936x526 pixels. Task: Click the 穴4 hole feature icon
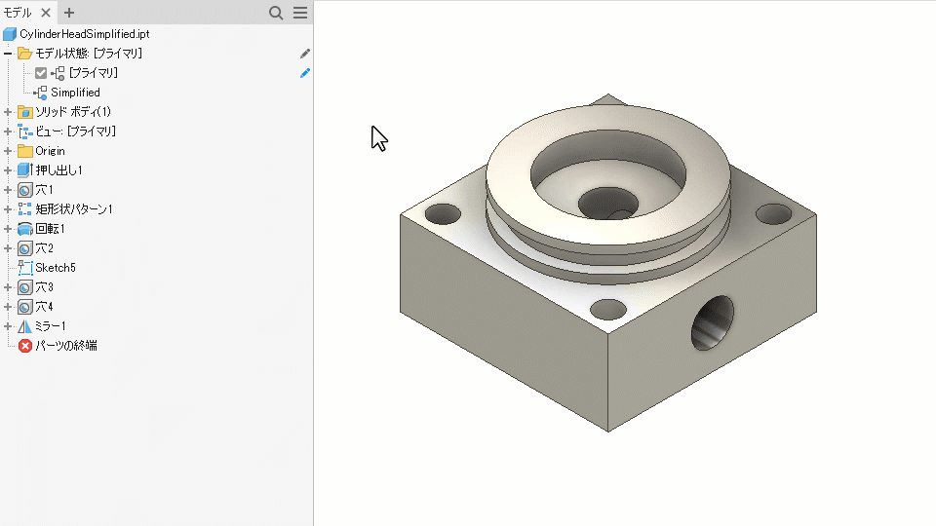click(24, 307)
